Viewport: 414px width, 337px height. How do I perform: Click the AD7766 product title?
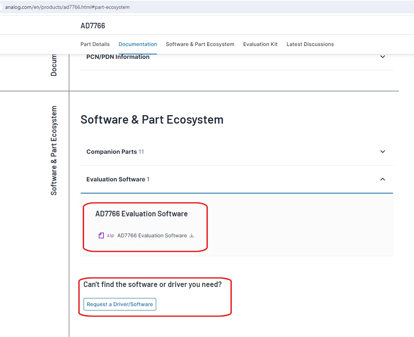tap(93, 26)
